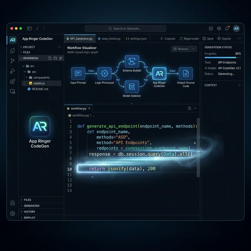The height and width of the screenshot is (251, 251).
Task: Open editor more actions ellipsis
Action: pyautogui.click(x=195, y=108)
